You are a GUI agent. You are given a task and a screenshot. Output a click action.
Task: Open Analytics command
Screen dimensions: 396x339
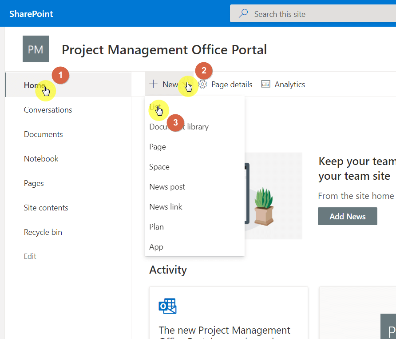[x=283, y=85]
